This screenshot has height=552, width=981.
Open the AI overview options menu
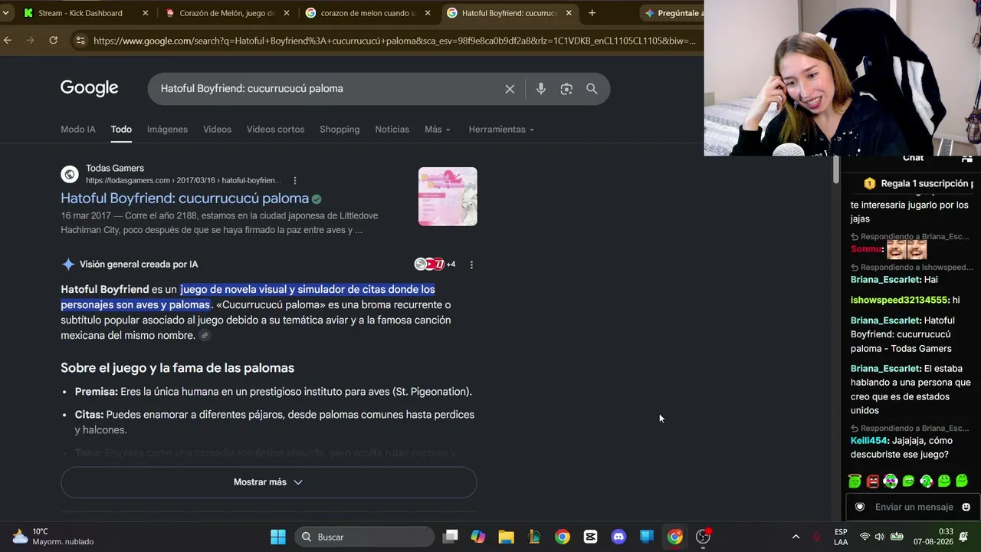[471, 264]
